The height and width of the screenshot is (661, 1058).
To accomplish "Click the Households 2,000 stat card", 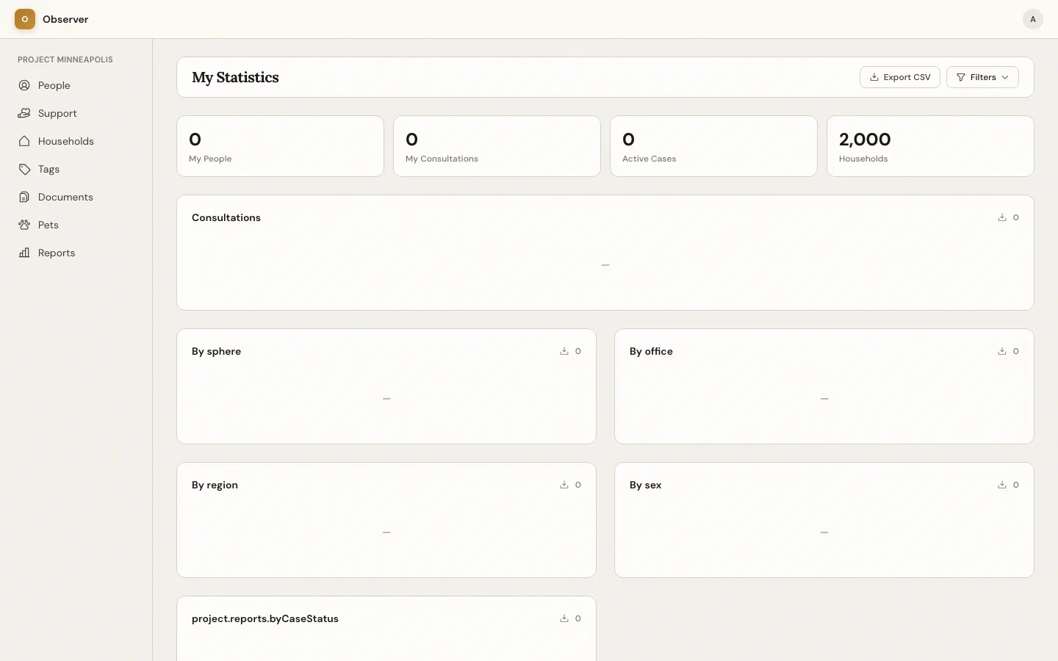I will point(929,146).
